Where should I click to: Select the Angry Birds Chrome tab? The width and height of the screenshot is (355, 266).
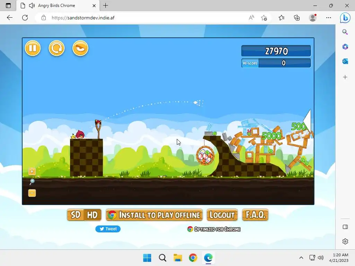point(58,6)
